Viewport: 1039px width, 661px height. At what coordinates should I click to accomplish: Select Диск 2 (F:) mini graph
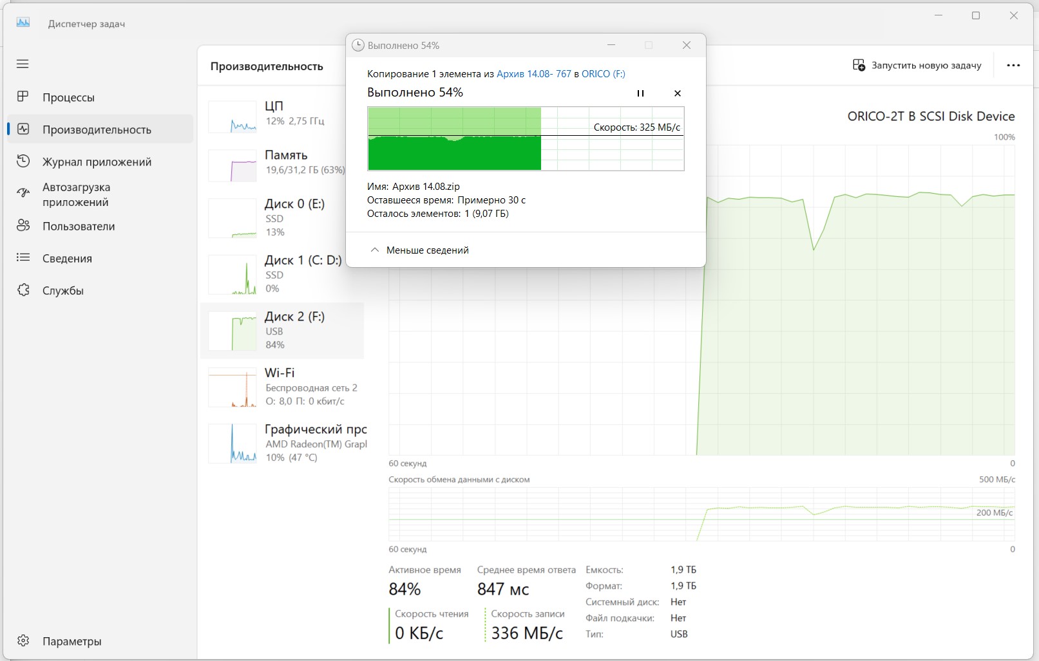click(233, 331)
